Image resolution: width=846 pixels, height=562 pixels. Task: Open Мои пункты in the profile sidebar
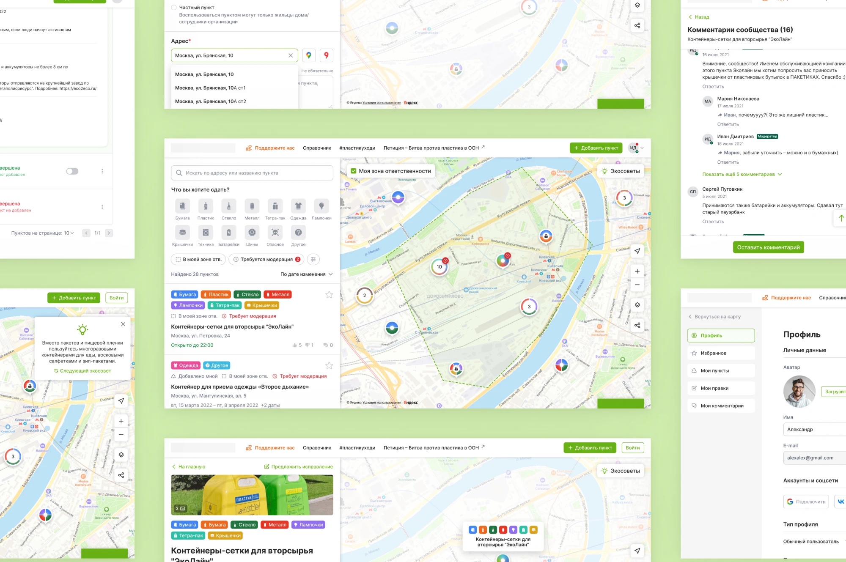[721, 371]
